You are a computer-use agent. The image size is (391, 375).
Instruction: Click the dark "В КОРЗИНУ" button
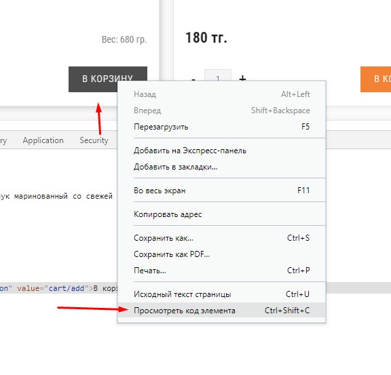tap(108, 79)
